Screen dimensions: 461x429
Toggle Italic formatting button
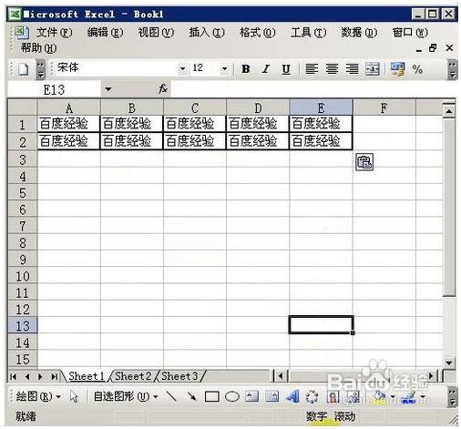click(266, 69)
